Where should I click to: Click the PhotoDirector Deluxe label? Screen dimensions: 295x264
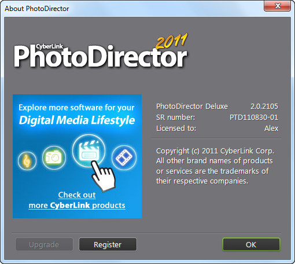(192, 107)
